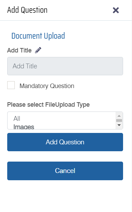Image resolution: width=132 pixels, height=212 pixels.
Task: Close the Add Question panel with X
Action: pyautogui.click(x=116, y=10)
